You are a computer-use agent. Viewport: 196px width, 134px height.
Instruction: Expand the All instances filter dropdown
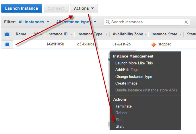[34, 22]
